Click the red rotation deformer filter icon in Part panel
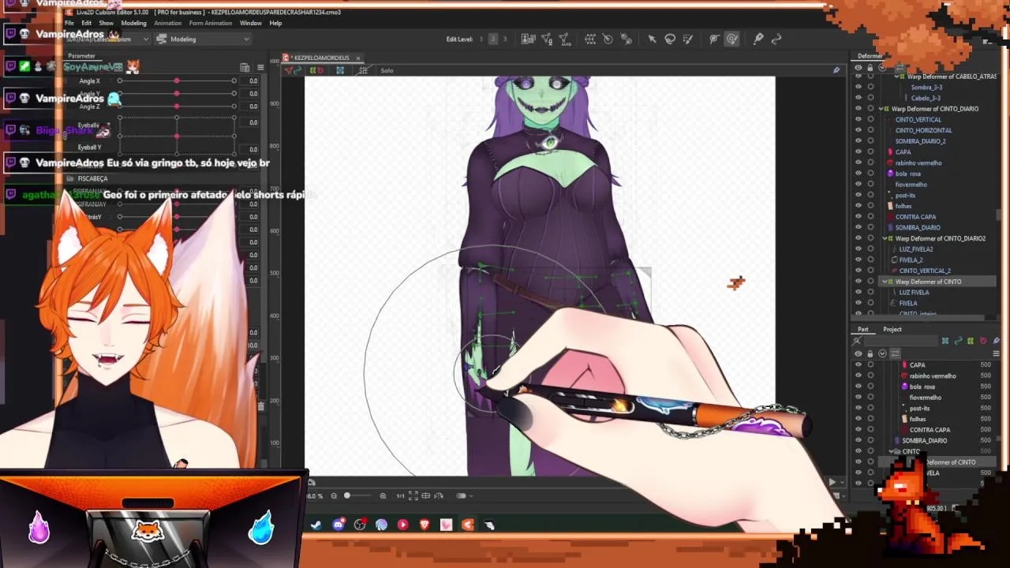This screenshot has height=568, width=1010. pos(983,341)
